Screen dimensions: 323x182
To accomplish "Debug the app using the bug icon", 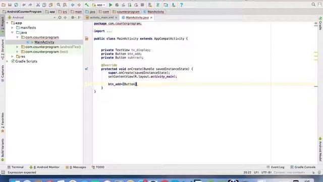I will pyautogui.click(x=117, y=5).
